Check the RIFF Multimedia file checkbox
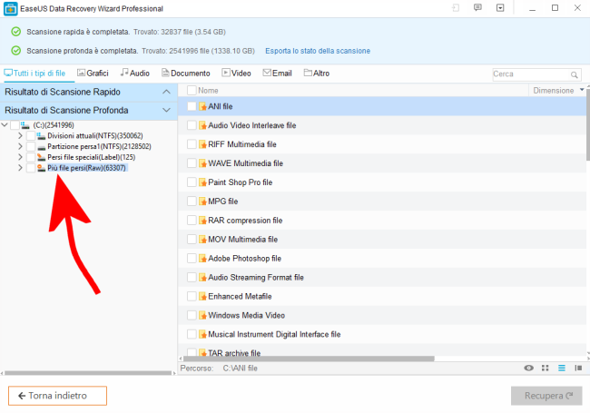The width and height of the screenshot is (590, 413). 192,144
